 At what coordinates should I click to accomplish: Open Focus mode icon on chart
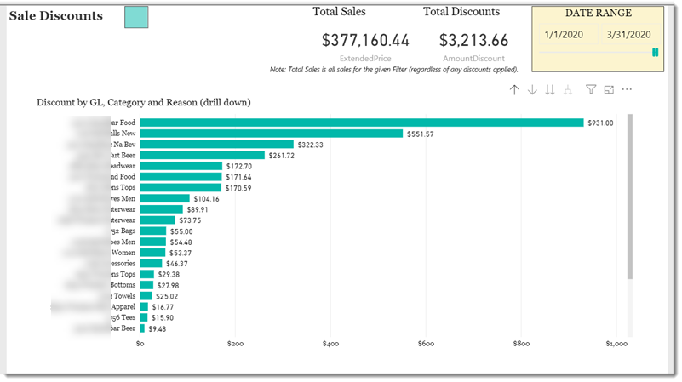[x=609, y=89]
